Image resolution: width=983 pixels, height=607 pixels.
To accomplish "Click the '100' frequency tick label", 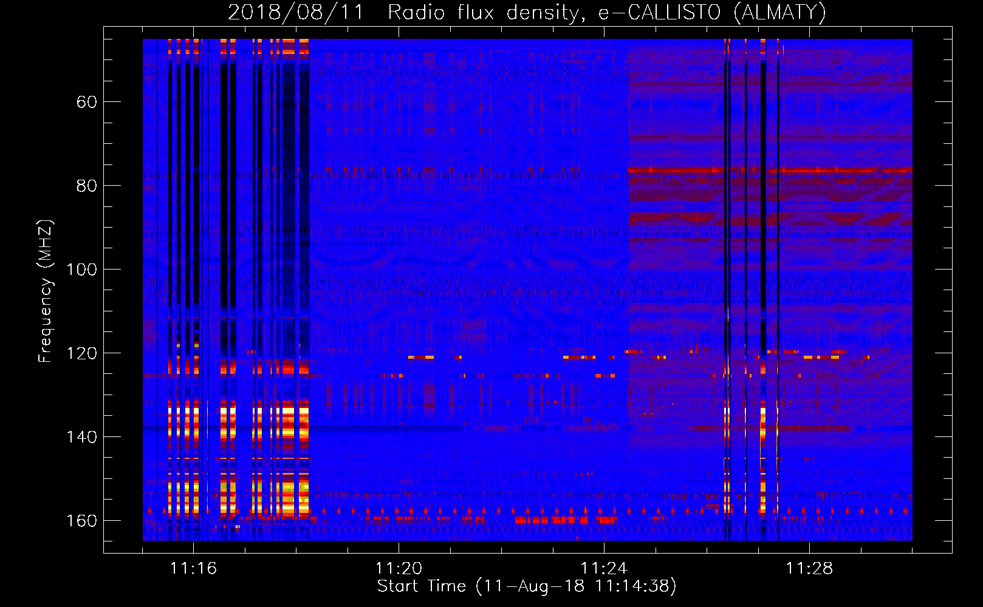I will 82,270.
